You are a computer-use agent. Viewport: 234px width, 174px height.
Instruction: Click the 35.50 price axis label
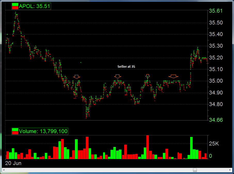pos(216,23)
